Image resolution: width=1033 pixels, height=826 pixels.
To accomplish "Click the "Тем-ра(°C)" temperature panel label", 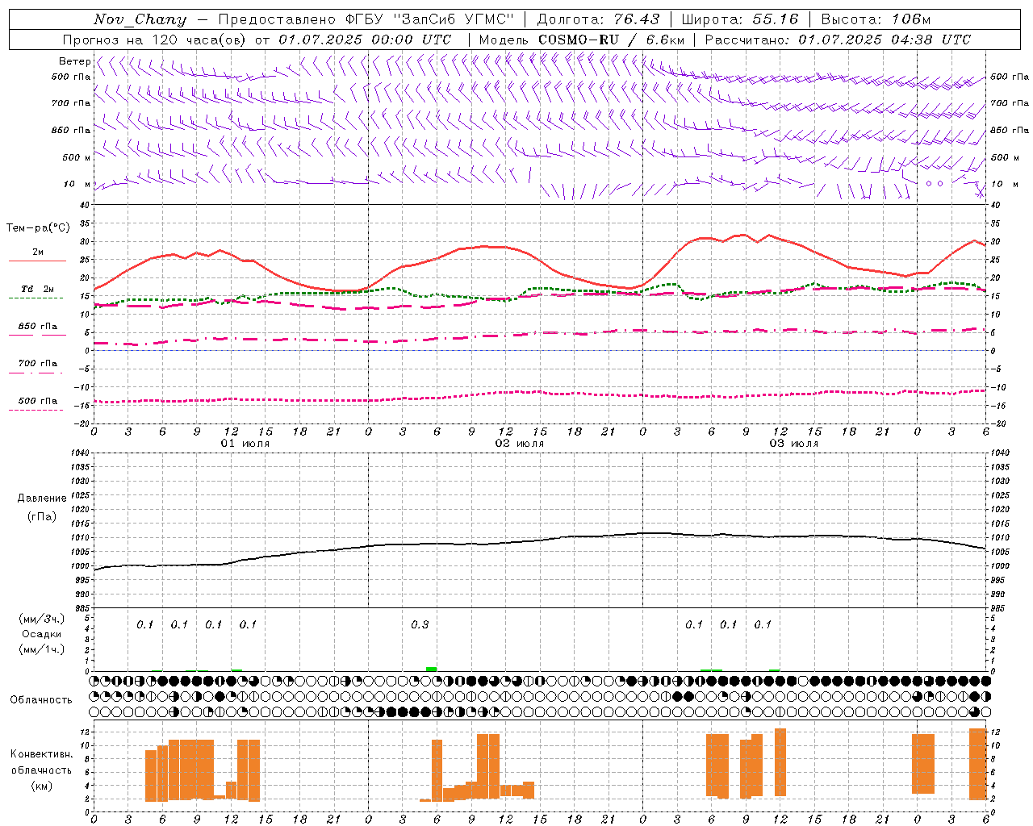I will pos(38,228).
